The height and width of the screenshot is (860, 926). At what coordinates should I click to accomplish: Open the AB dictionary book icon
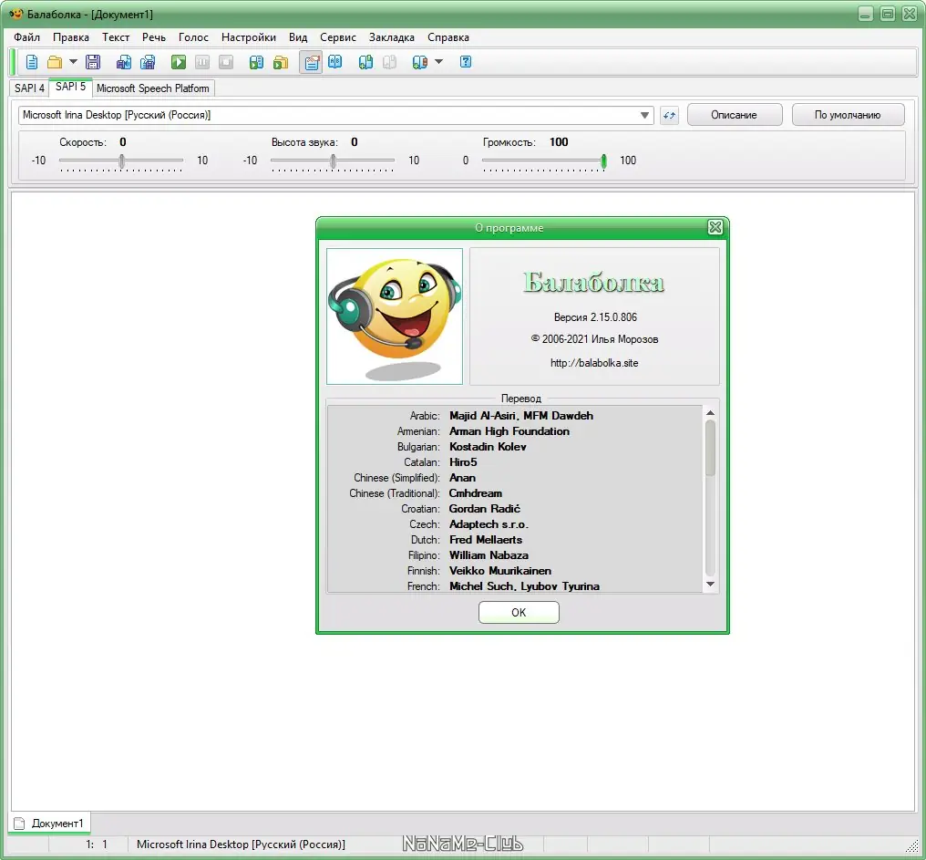point(334,61)
